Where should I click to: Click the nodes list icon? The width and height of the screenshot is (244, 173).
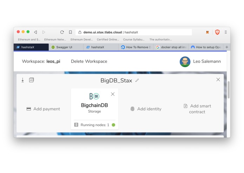tap(76, 125)
